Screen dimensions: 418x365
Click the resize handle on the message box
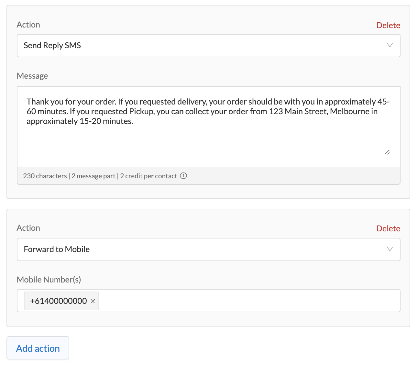point(387,152)
